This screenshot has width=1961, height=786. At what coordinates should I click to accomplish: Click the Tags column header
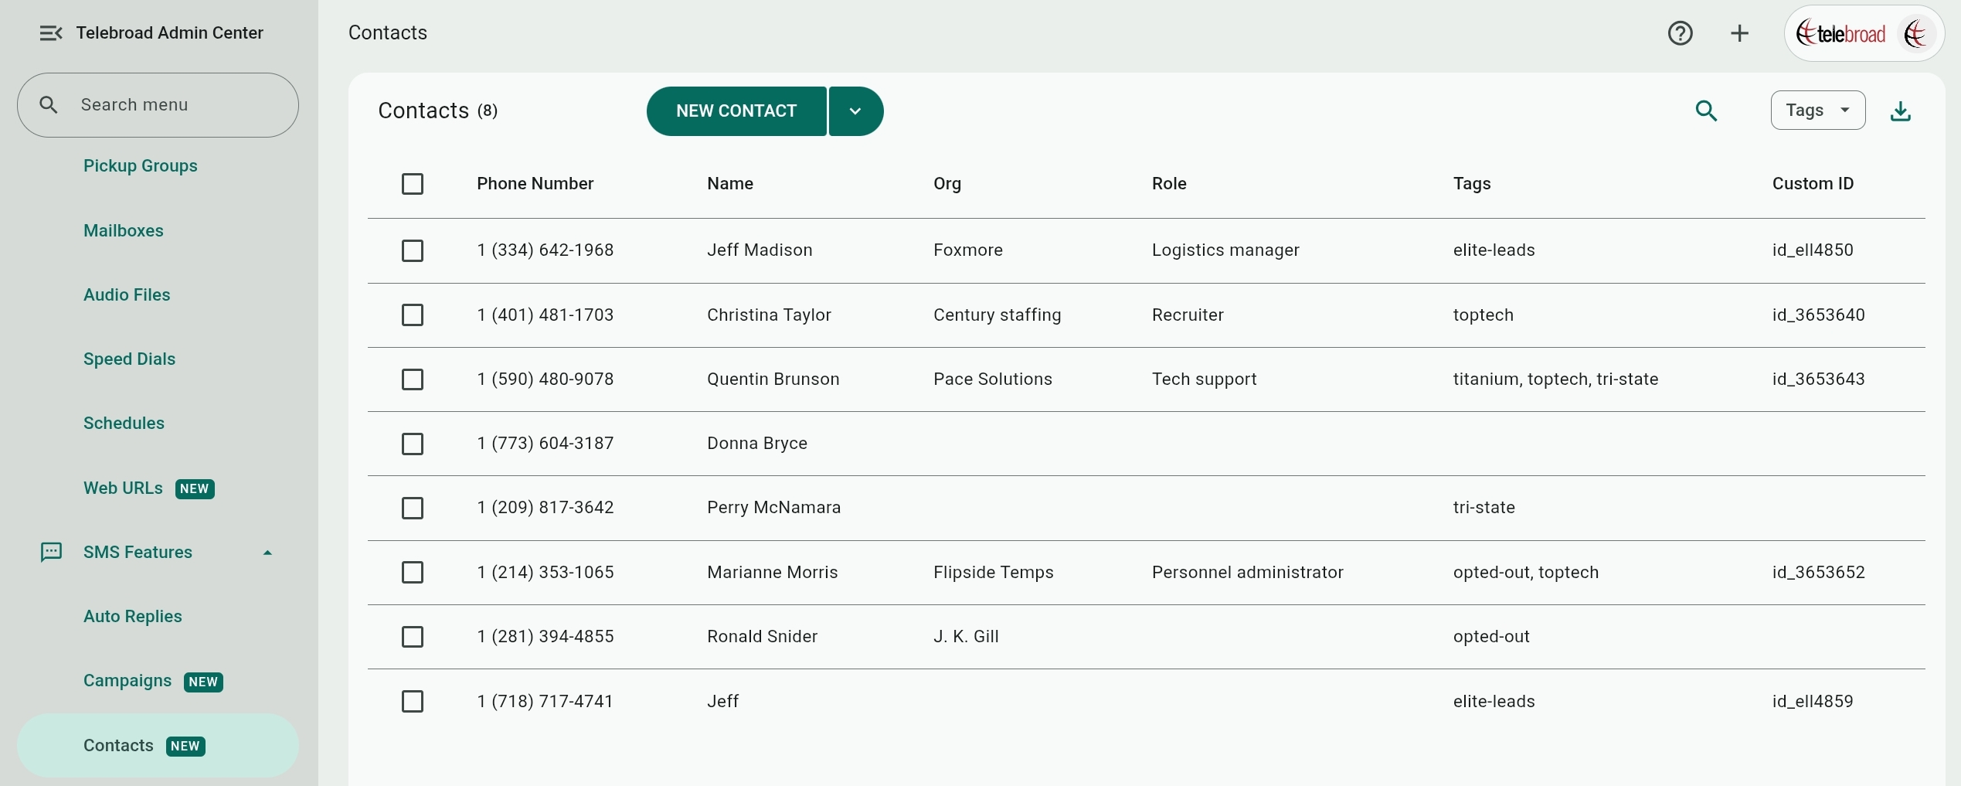pos(1472,184)
